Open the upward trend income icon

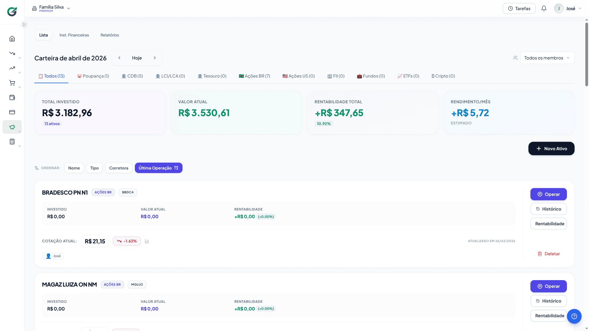[x=12, y=68]
